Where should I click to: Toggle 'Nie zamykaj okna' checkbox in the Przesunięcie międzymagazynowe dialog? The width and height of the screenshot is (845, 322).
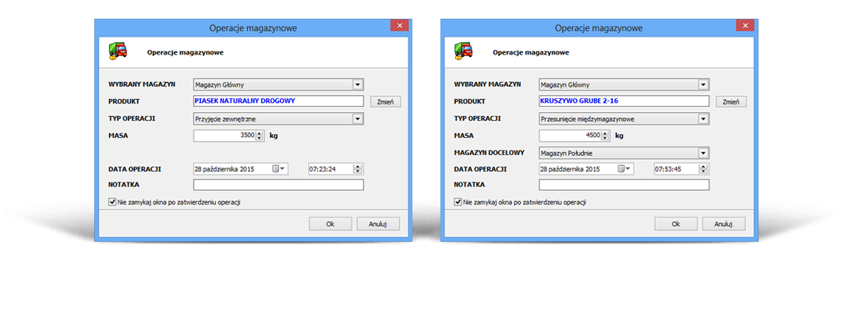click(x=458, y=202)
